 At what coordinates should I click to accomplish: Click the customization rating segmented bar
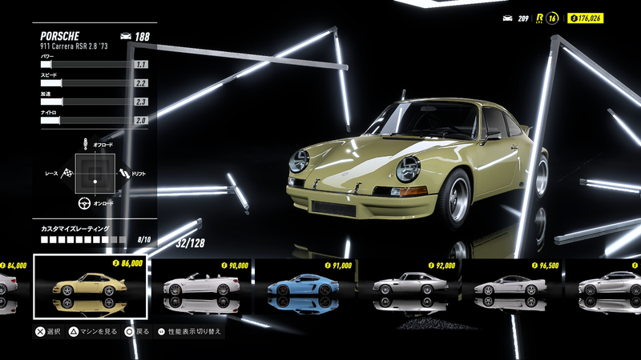83,240
